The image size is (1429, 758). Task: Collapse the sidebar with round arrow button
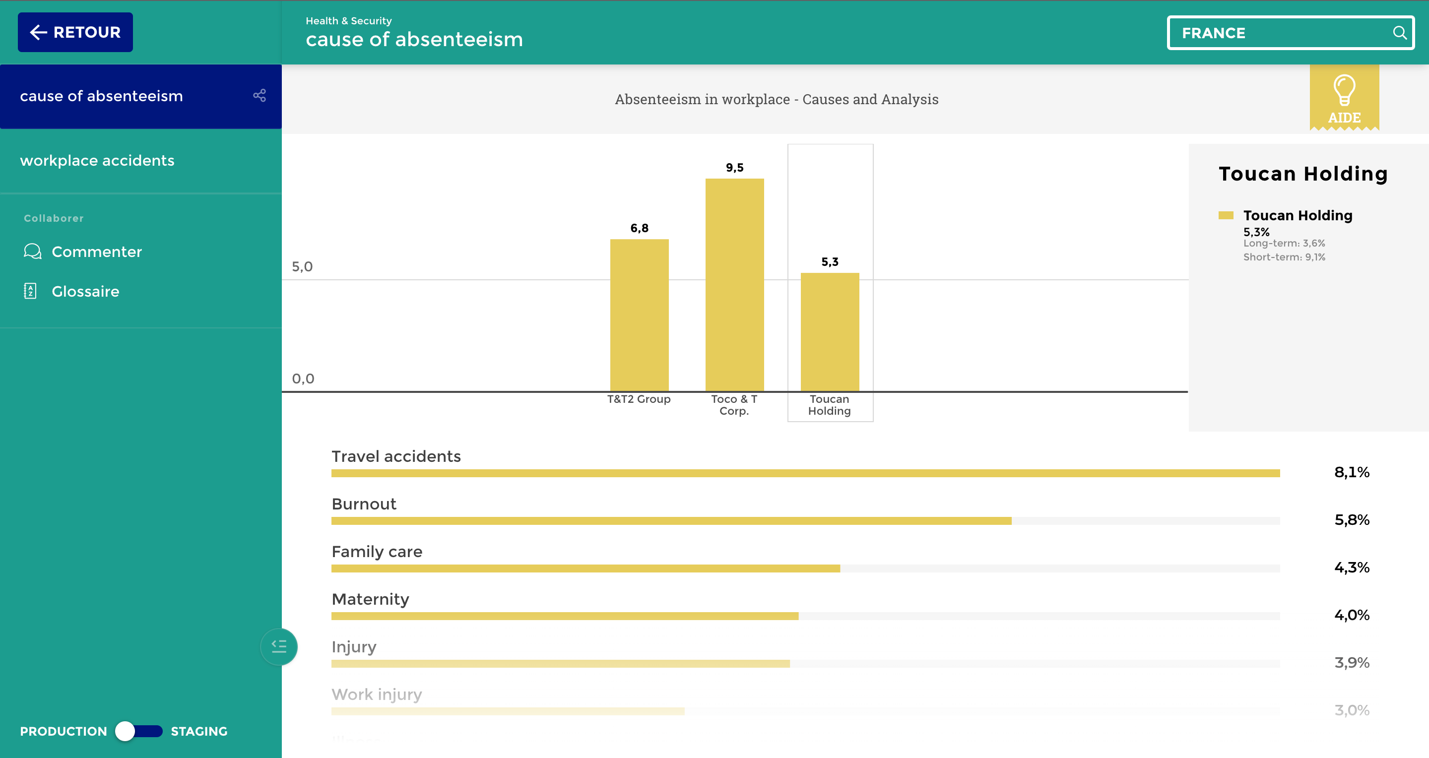pos(278,646)
